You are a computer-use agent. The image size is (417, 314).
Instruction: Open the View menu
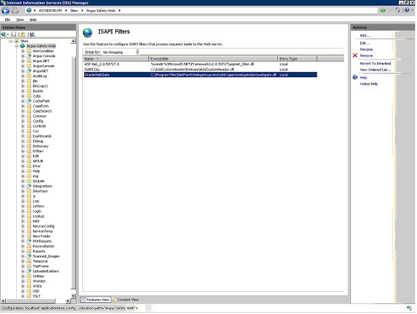(x=20, y=20)
